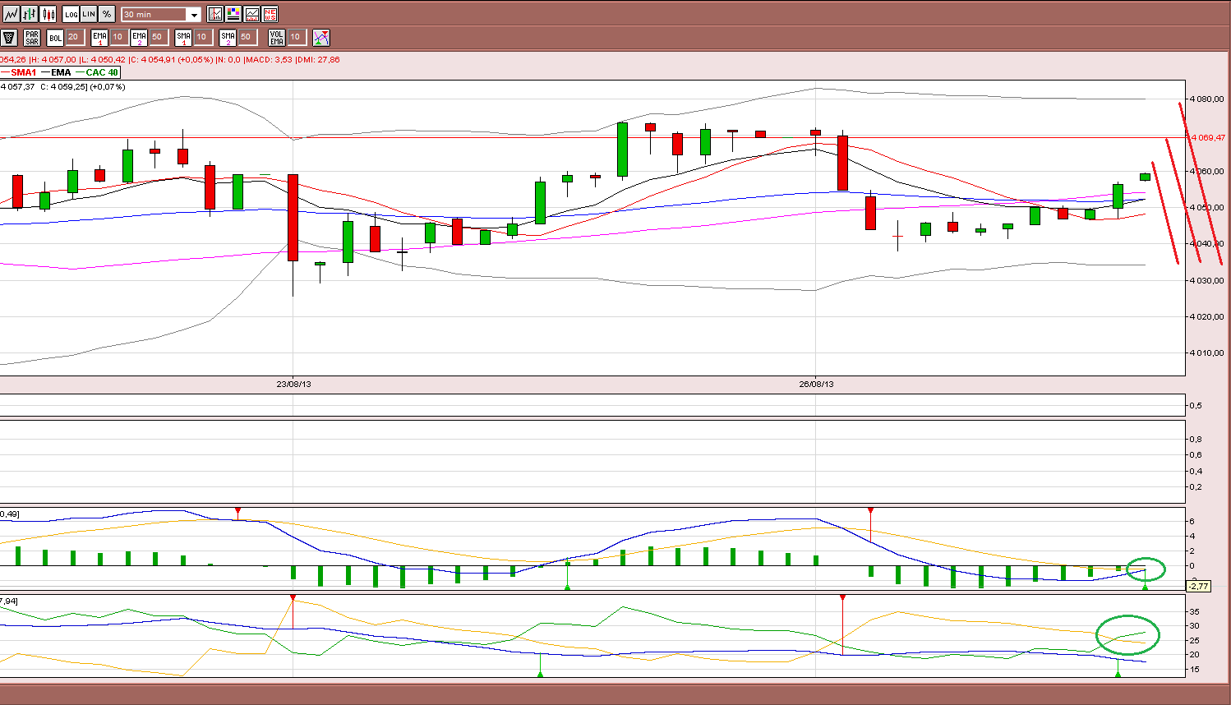
Task: Click red MACD sell marker after 26/08/13
Action: 871,510
